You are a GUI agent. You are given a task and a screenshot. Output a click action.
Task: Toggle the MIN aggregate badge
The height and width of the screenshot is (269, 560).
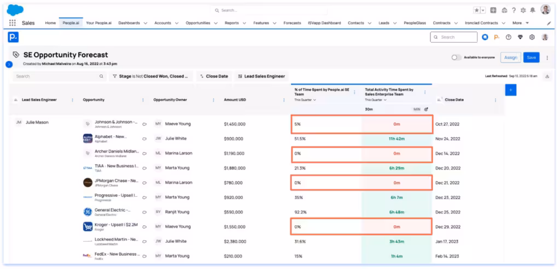coord(417,109)
